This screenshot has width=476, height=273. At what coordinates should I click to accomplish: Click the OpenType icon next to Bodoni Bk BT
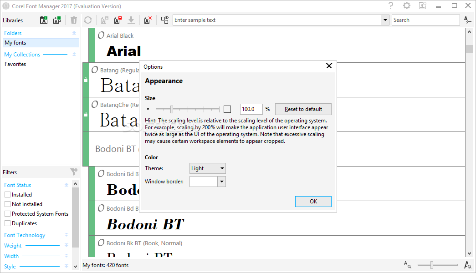tap(101, 243)
